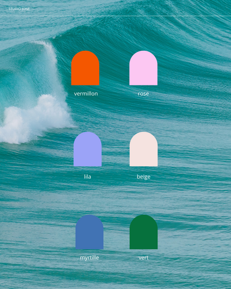Click the "vermillon" text label

pyautogui.click(x=86, y=94)
